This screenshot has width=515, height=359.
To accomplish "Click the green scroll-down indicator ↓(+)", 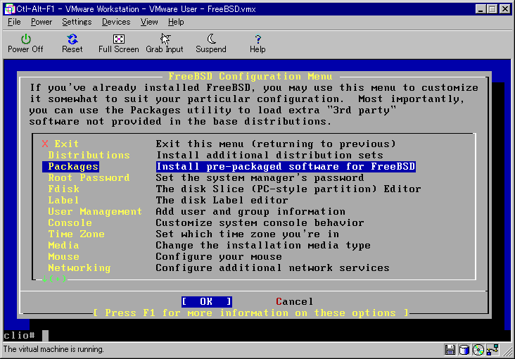I will pyautogui.click(x=54, y=279).
